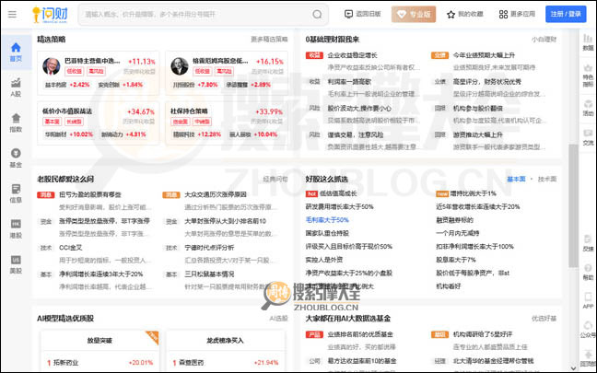The width and height of the screenshot is (597, 373).
Task: Click 国家队重仓持股 filter
Action: click(327, 233)
